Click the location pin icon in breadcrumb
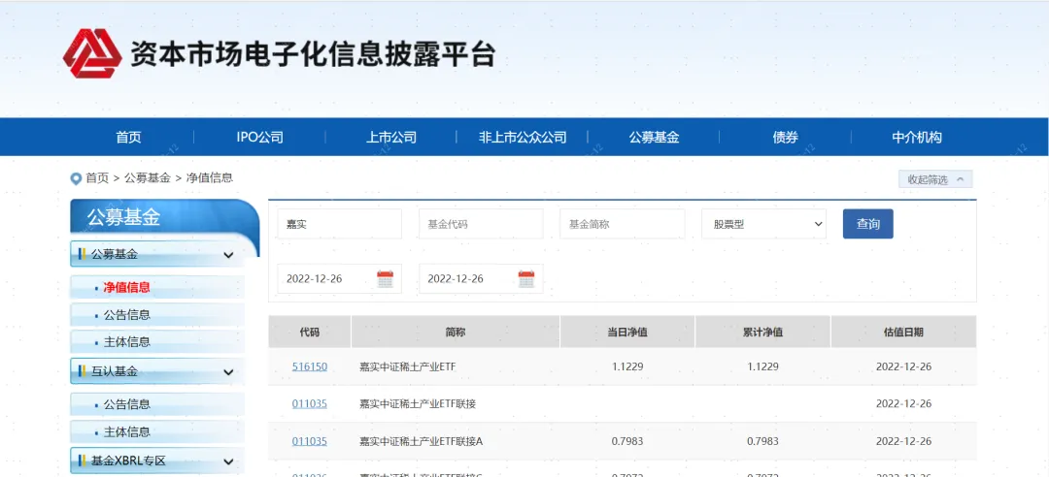This screenshot has height=477, width=1049. click(x=76, y=179)
